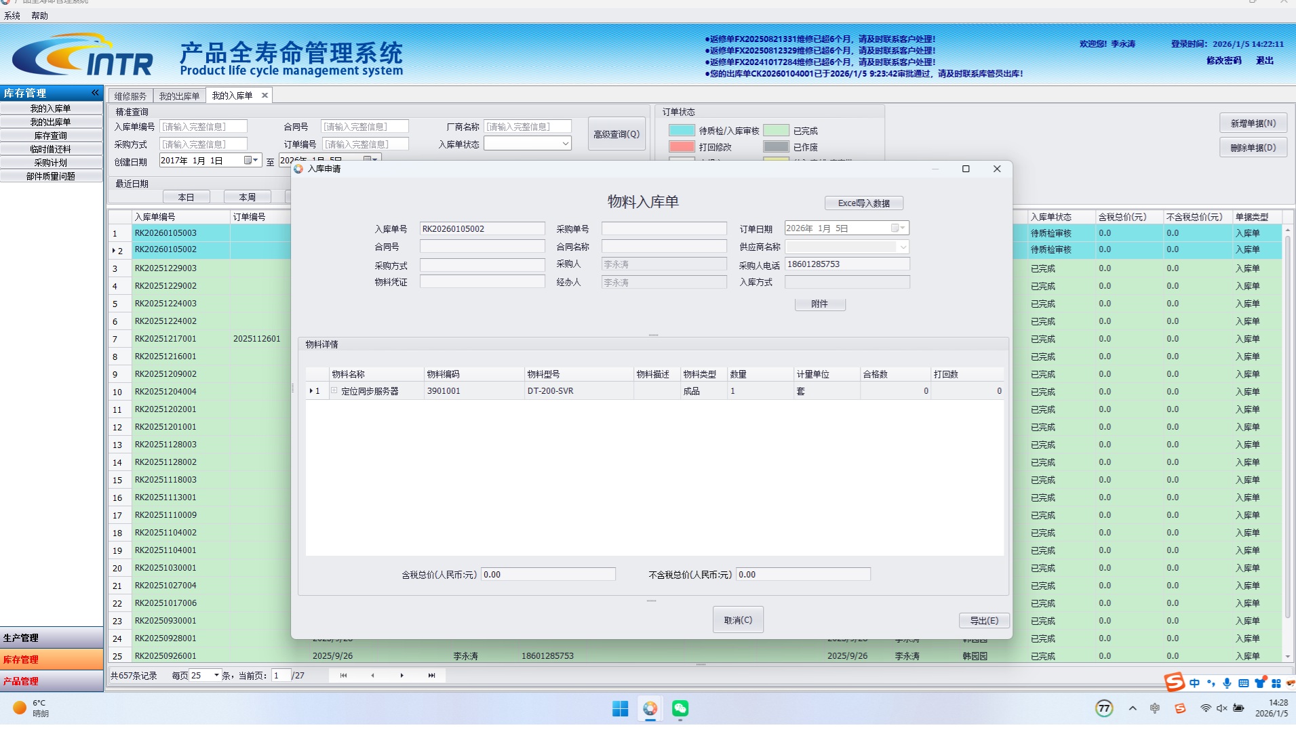Click the Sogou input method microphone icon
1296x732 pixels.
coord(1227,683)
